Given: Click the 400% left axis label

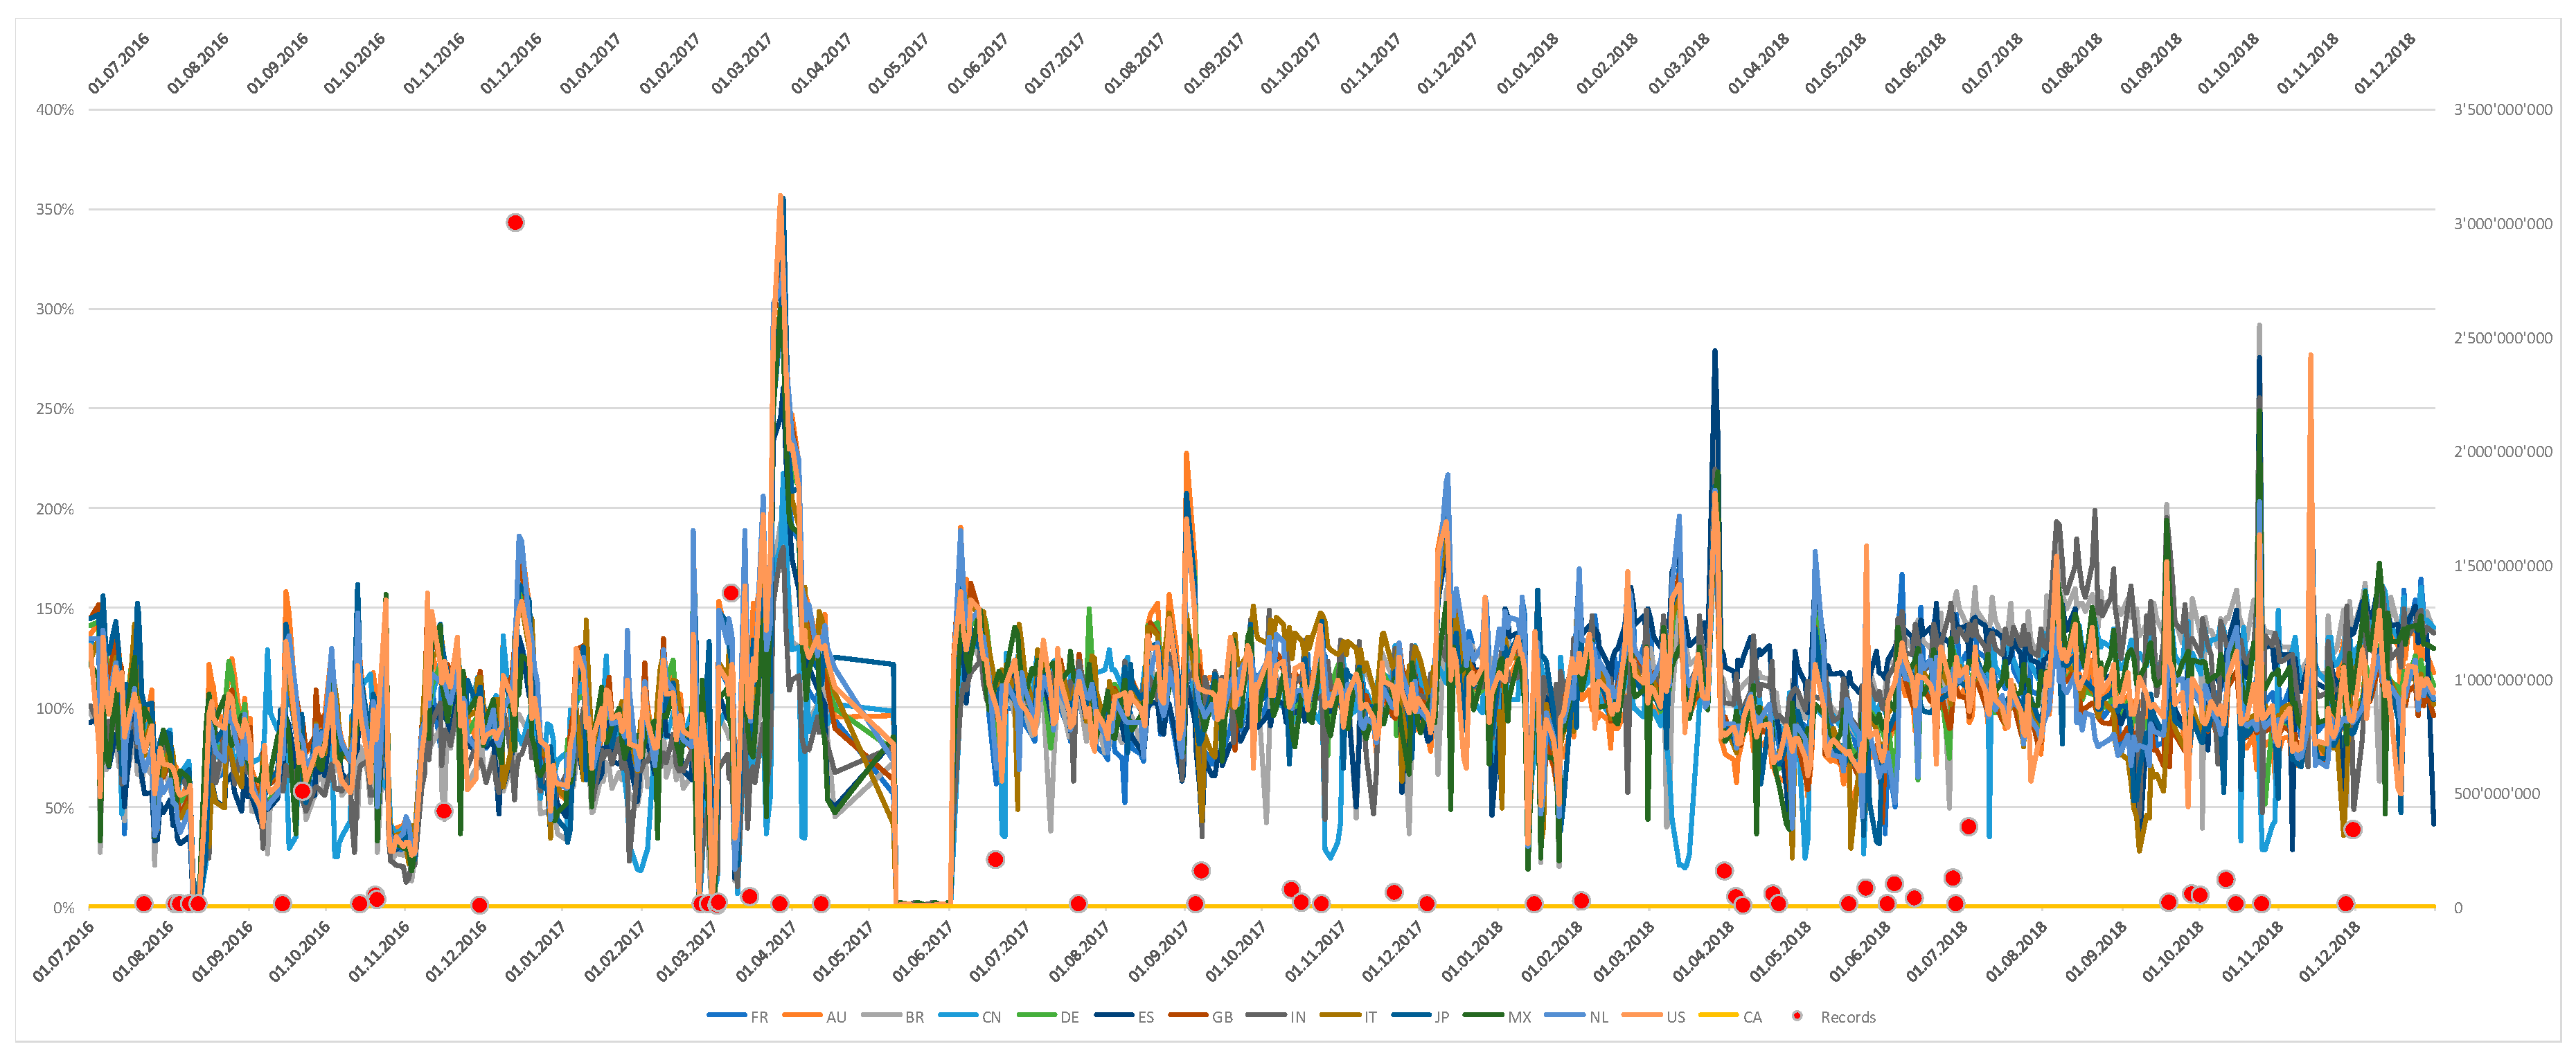Looking at the screenshot, I should tap(55, 110).
